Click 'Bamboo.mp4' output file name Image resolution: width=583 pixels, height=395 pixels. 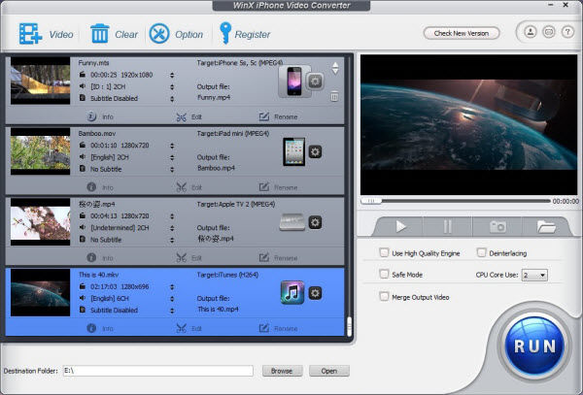pyautogui.click(x=216, y=168)
